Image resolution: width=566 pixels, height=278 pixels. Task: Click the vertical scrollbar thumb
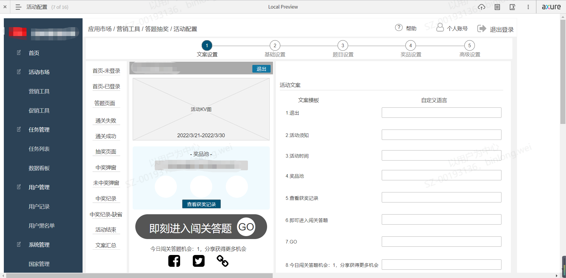pyautogui.click(x=563, y=72)
